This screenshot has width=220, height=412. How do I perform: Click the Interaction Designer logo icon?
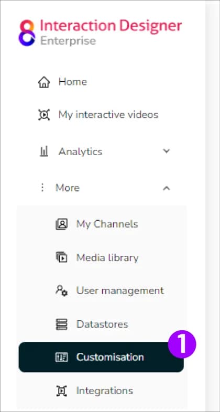pos(27,33)
